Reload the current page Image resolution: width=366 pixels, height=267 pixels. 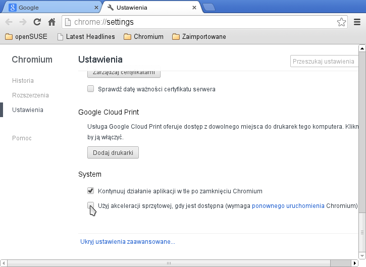tap(37, 22)
